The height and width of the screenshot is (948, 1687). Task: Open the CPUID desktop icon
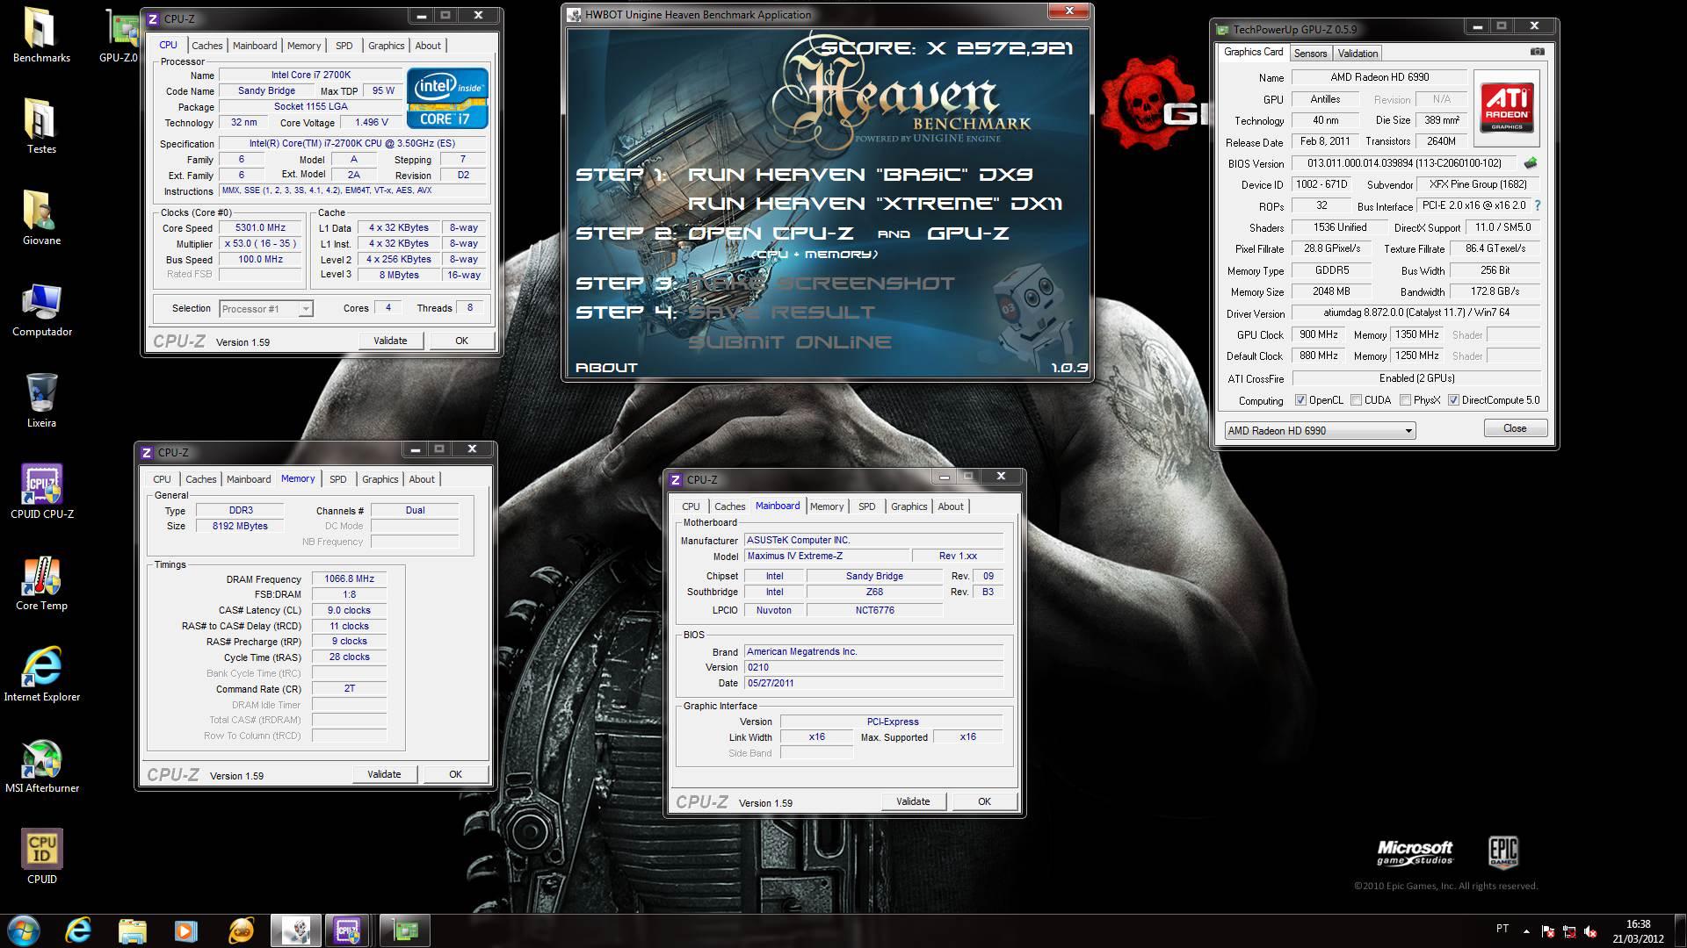[41, 857]
